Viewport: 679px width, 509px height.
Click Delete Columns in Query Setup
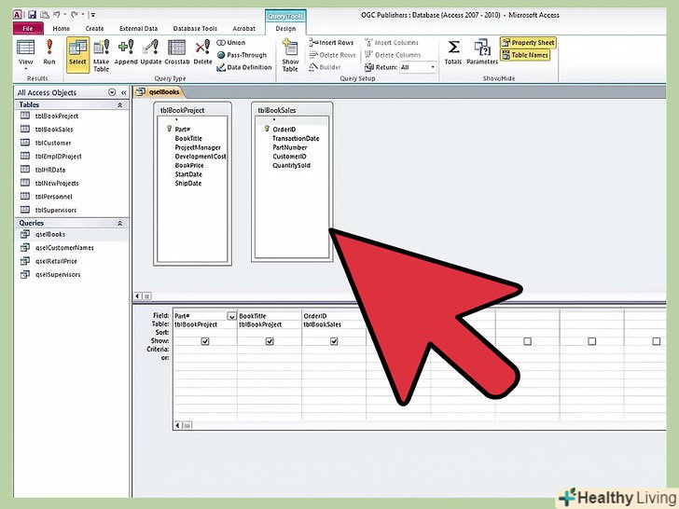tap(393, 55)
